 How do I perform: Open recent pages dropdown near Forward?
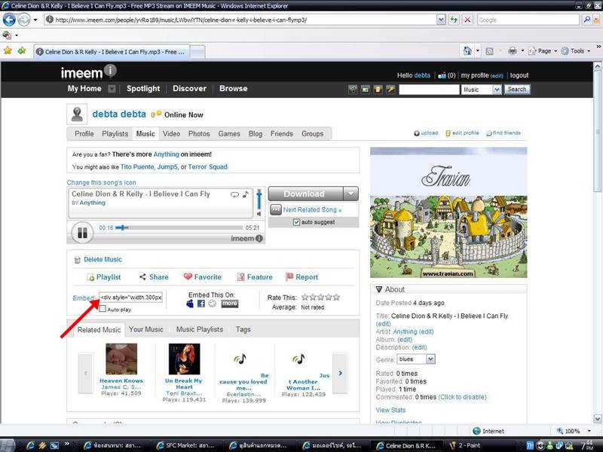(35, 20)
